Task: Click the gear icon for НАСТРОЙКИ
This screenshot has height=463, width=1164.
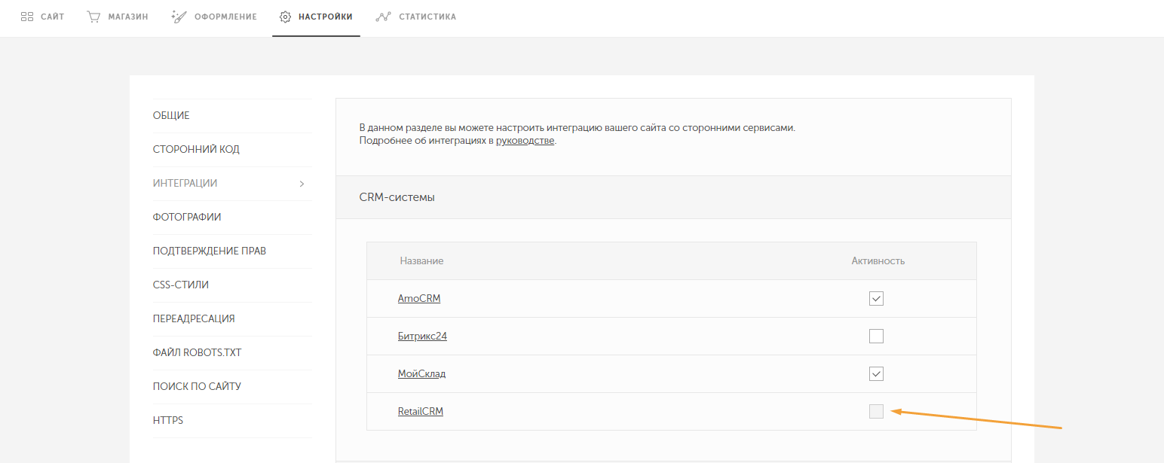Action: point(285,17)
